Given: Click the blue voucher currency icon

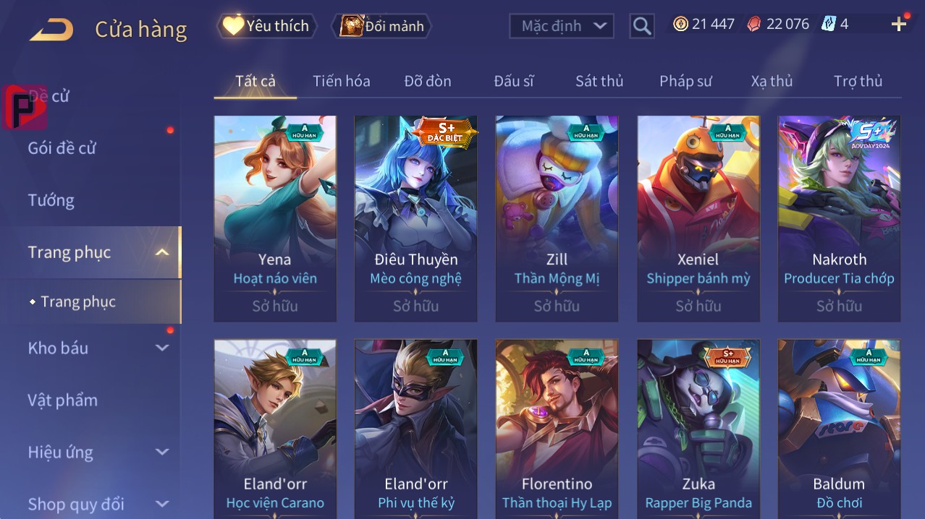Looking at the screenshot, I should tap(828, 24).
